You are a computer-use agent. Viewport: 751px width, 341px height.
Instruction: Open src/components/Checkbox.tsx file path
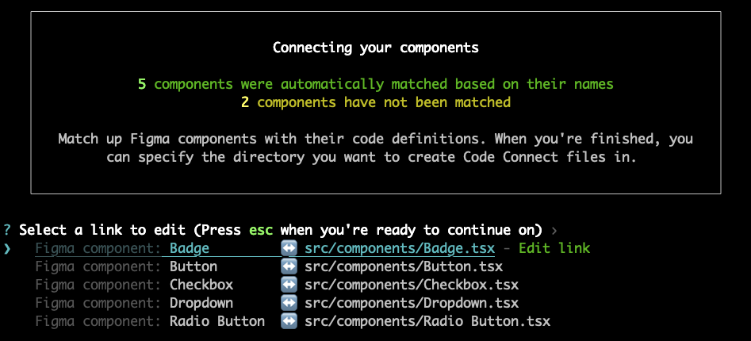[x=412, y=285]
